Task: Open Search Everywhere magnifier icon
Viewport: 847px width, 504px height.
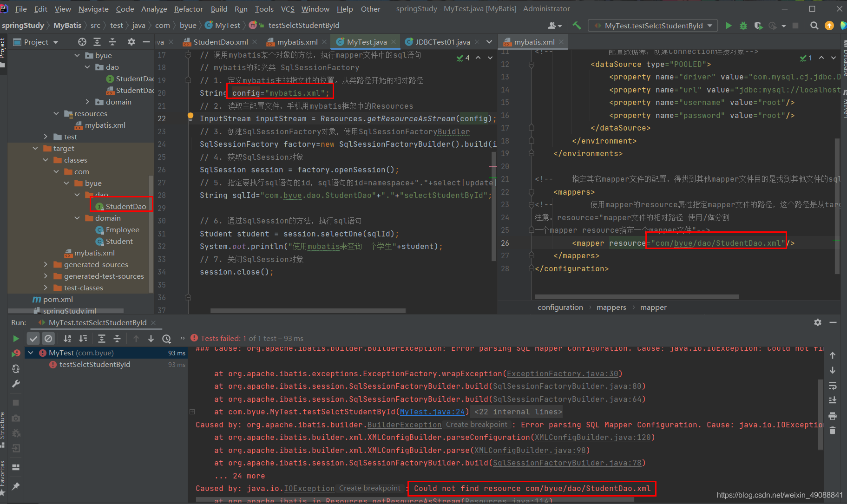Action: coord(814,26)
